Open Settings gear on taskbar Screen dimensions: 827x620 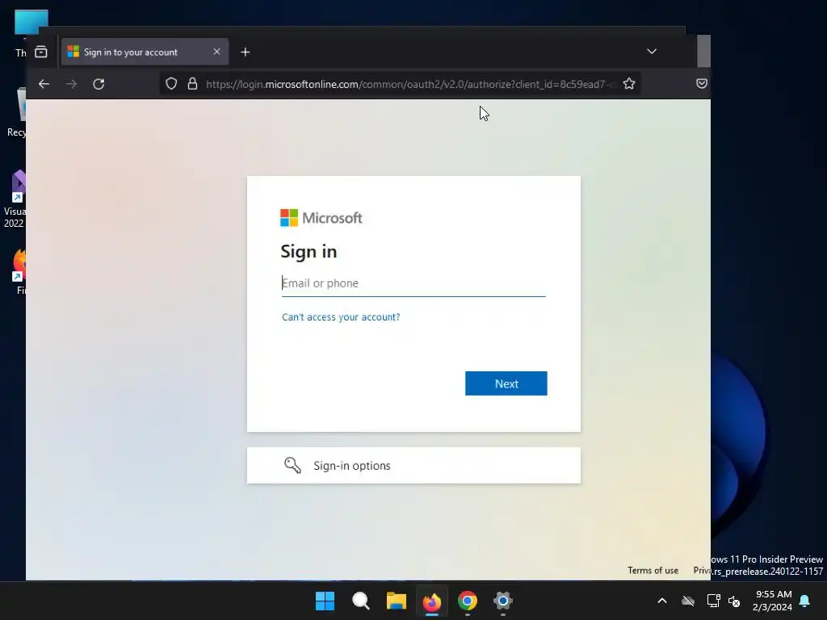(503, 601)
